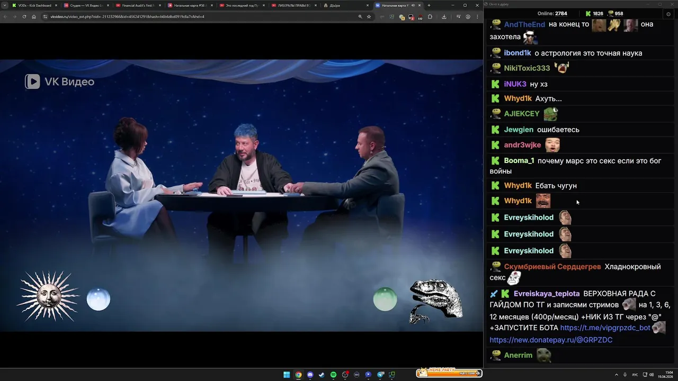678x381 pixels.
Task: Click the Kick viewer count 1826
Action: [594, 14]
